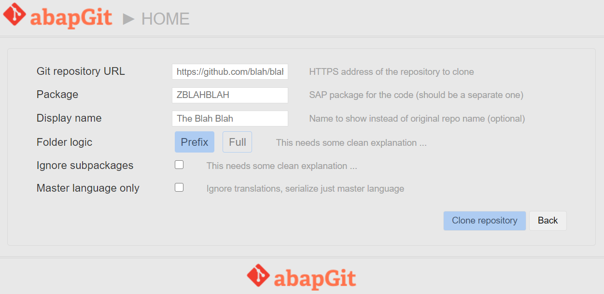
Task: Open the HOME breadcrumb page
Action: [165, 19]
